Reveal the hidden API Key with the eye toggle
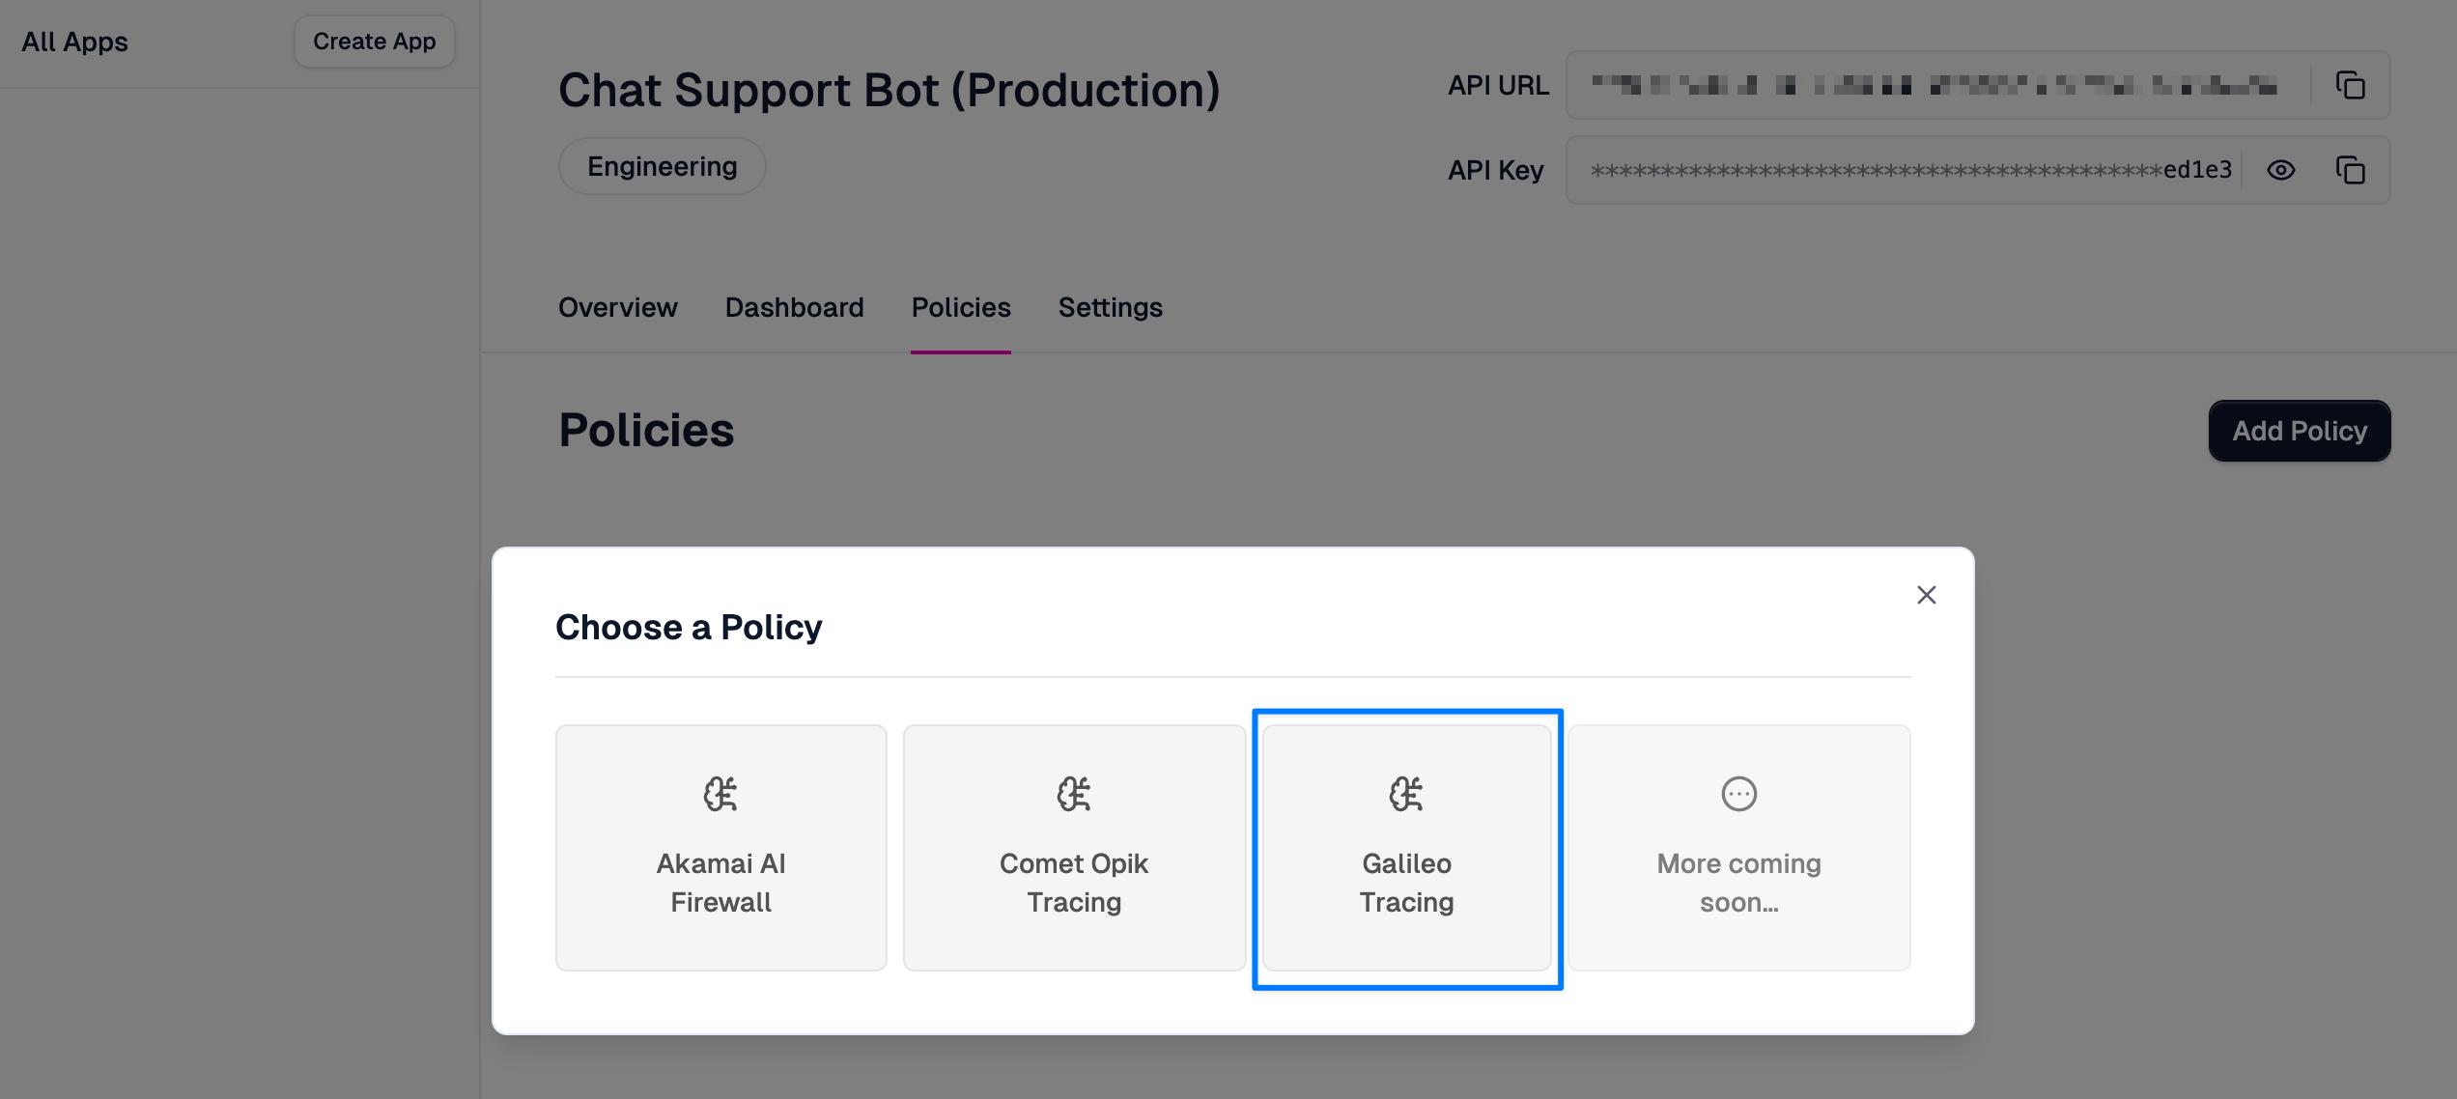 2281,169
